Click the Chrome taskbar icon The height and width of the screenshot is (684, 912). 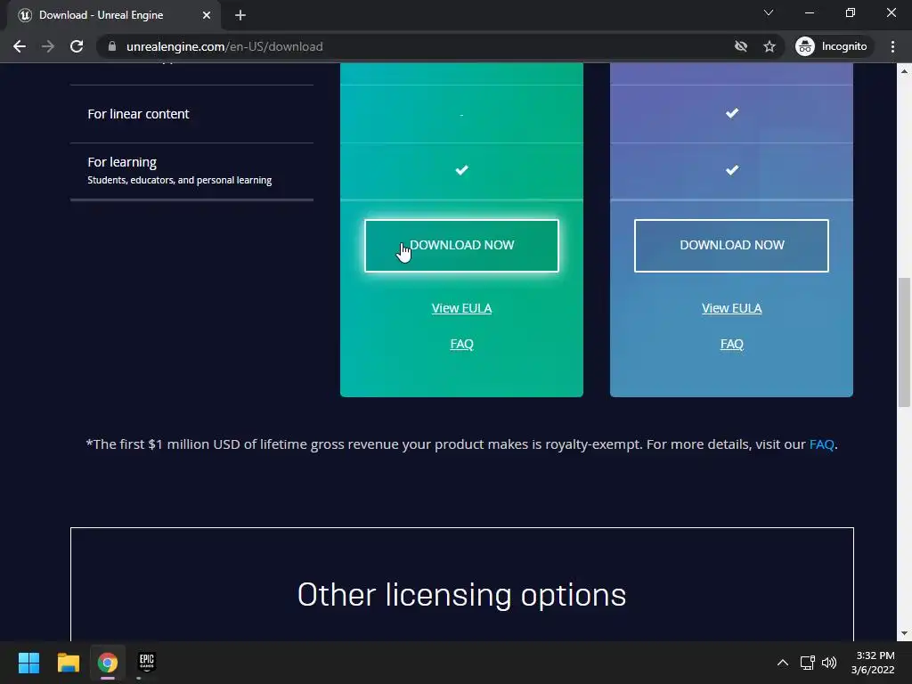(x=108, y=663)
